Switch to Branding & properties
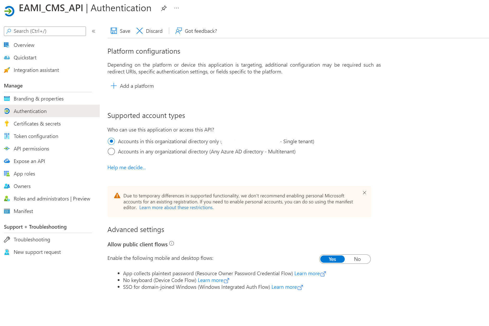The height and width of the screenshot is (326, 489). click(x=39, y=98)
